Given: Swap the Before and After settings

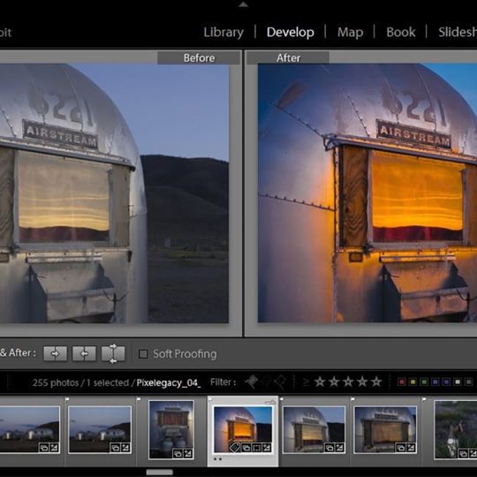Looking at the screenshot, I should (113, 353).
